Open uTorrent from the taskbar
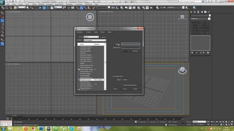The width and height of the screenshot is (234, 131). pos(64,128)
